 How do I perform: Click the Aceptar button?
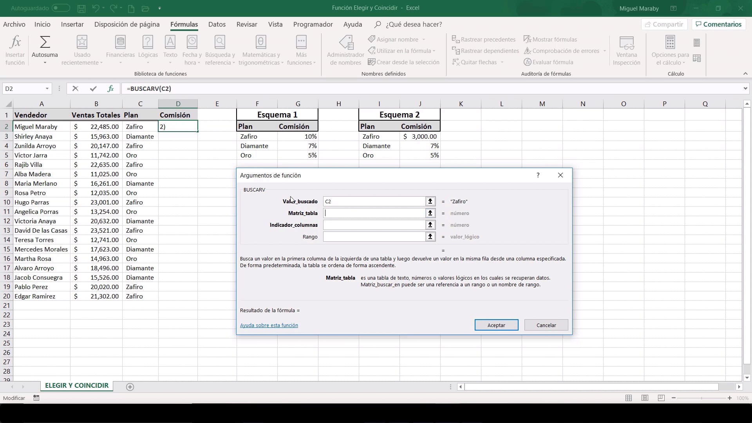pos(496,325)
